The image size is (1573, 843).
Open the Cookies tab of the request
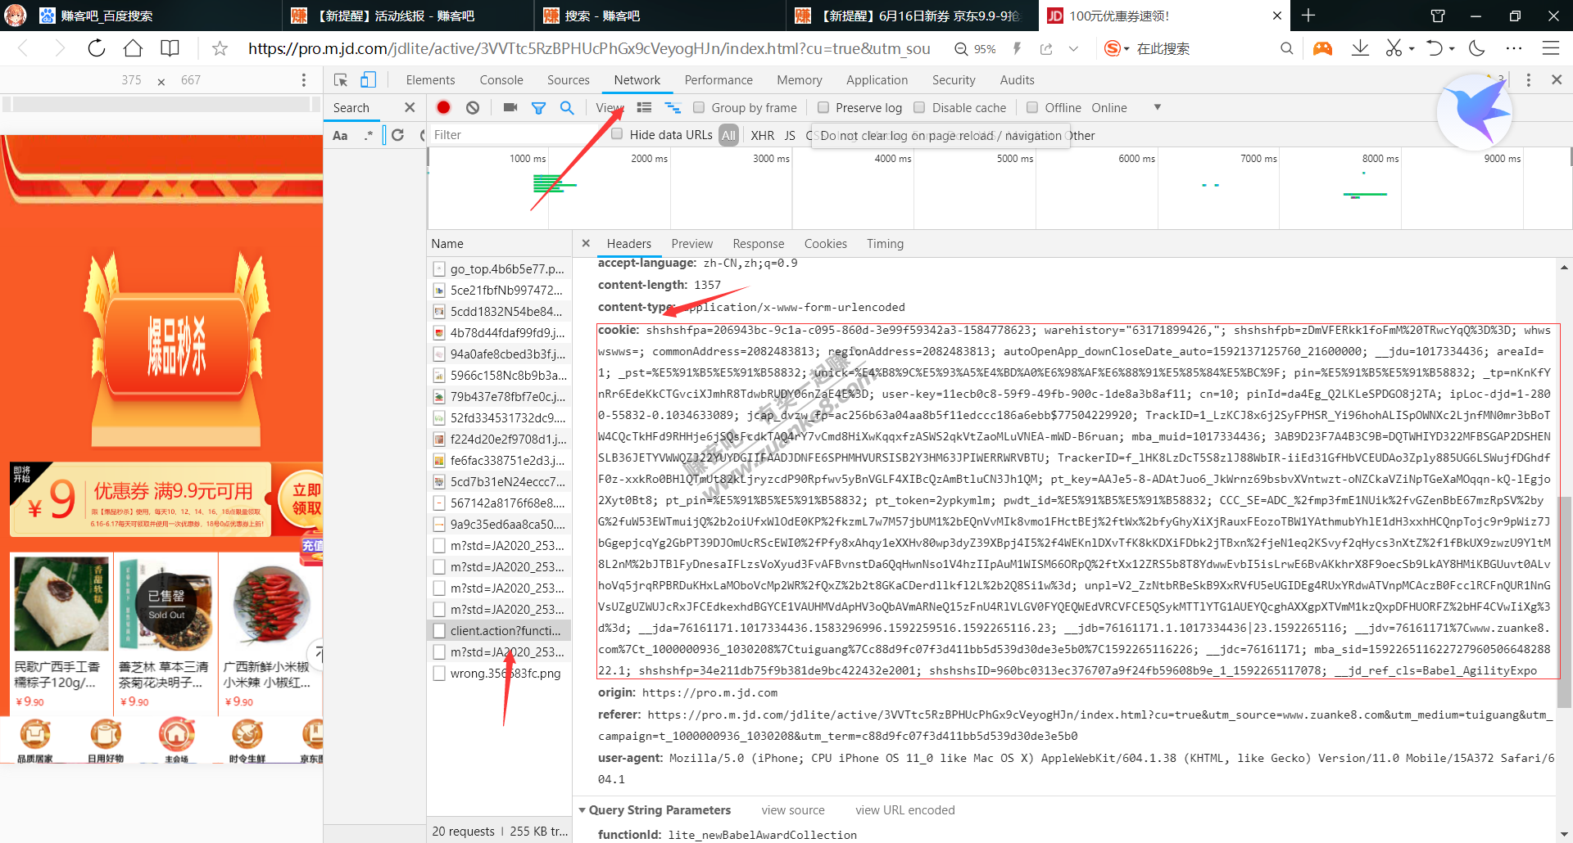825,243
